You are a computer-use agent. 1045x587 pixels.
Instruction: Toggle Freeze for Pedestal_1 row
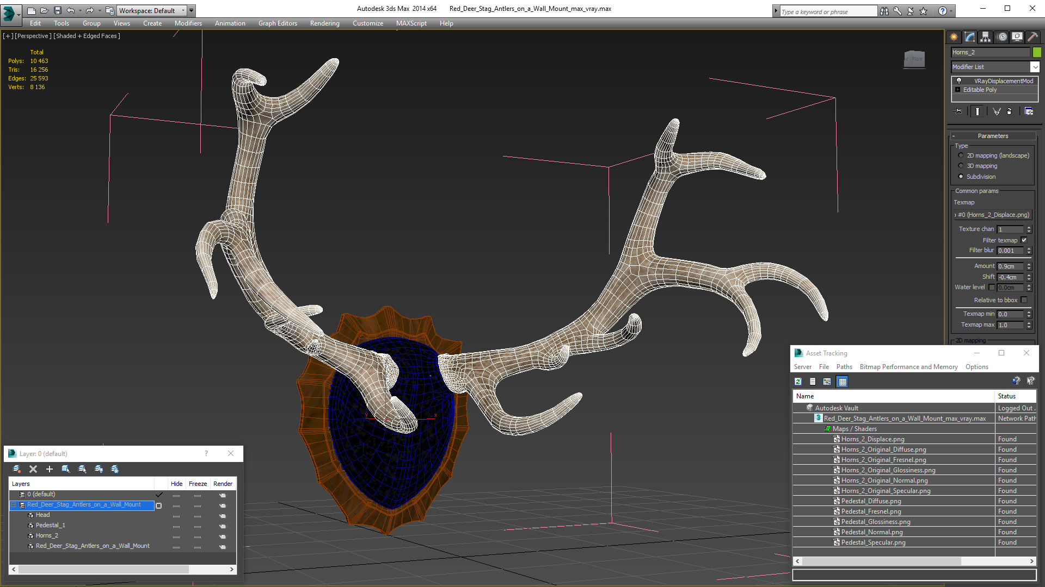198,527
